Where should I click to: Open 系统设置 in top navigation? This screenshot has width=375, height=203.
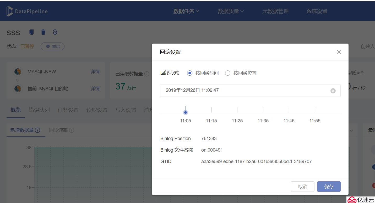click(x=317, y=11)
